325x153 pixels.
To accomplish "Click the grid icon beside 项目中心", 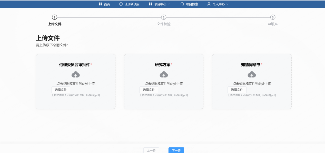I will [x=151, y=4].
